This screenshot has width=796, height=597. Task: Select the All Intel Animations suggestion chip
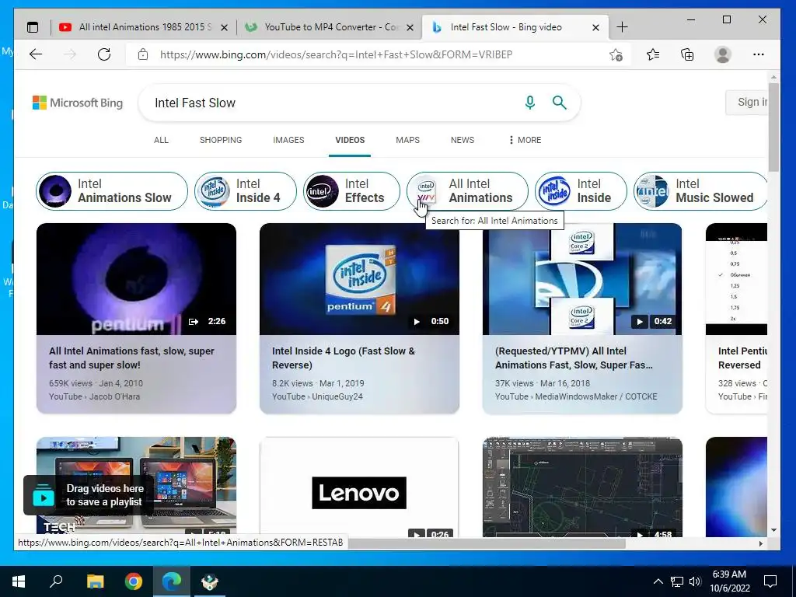coord(467,191)
